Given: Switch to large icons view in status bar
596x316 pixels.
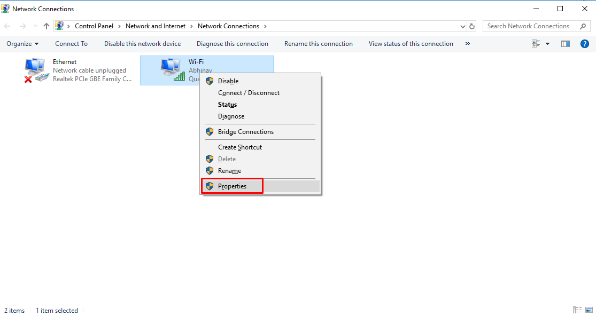Looking at the screenshot, I should click(589, 310).
